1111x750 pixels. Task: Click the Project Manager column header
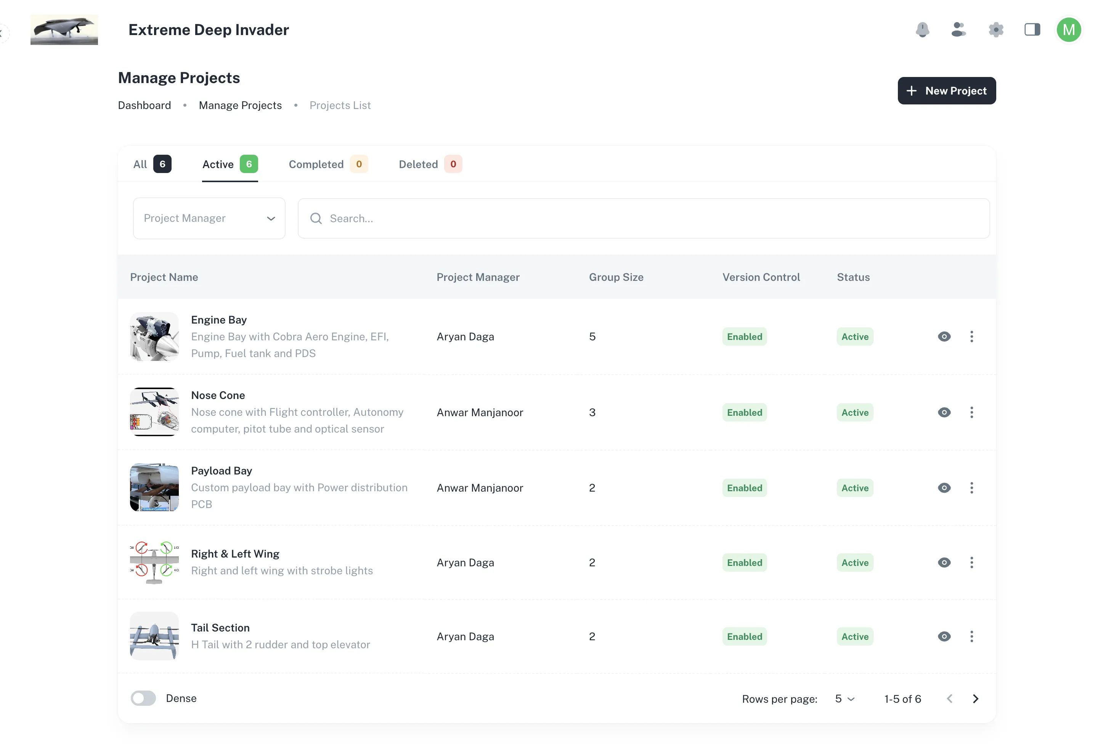(x=478, y=277)
